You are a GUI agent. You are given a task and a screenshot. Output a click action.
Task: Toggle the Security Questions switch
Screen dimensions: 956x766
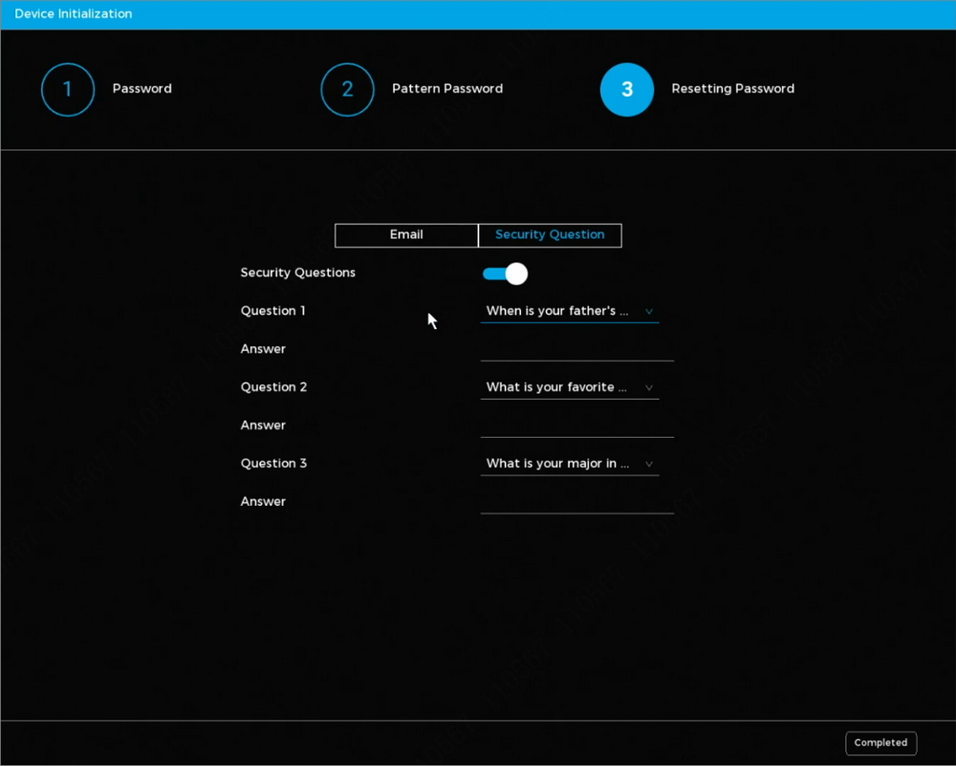tap(505, 274)
